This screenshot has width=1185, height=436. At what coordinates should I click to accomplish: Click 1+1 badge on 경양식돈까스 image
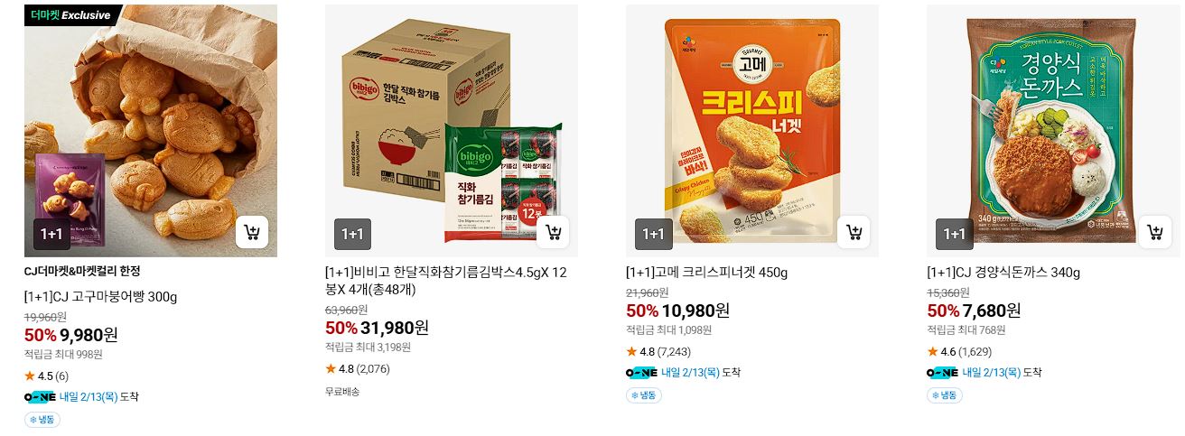coord(954,234)
